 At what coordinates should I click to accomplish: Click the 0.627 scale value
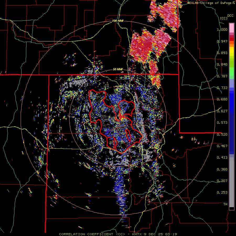click(x=222, y=111)
